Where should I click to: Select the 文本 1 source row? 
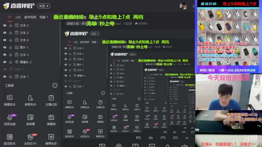[x=30, y=77]
